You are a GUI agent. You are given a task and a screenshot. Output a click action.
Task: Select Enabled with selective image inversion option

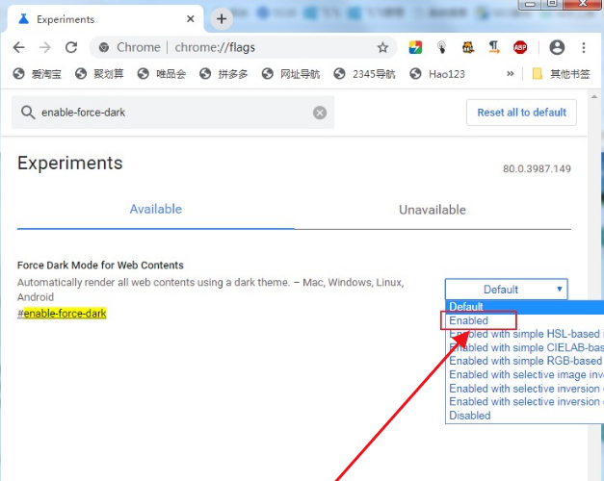coord(524,374)
